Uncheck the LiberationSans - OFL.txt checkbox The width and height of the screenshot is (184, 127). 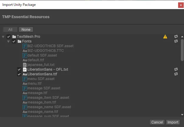click(19, 70)
